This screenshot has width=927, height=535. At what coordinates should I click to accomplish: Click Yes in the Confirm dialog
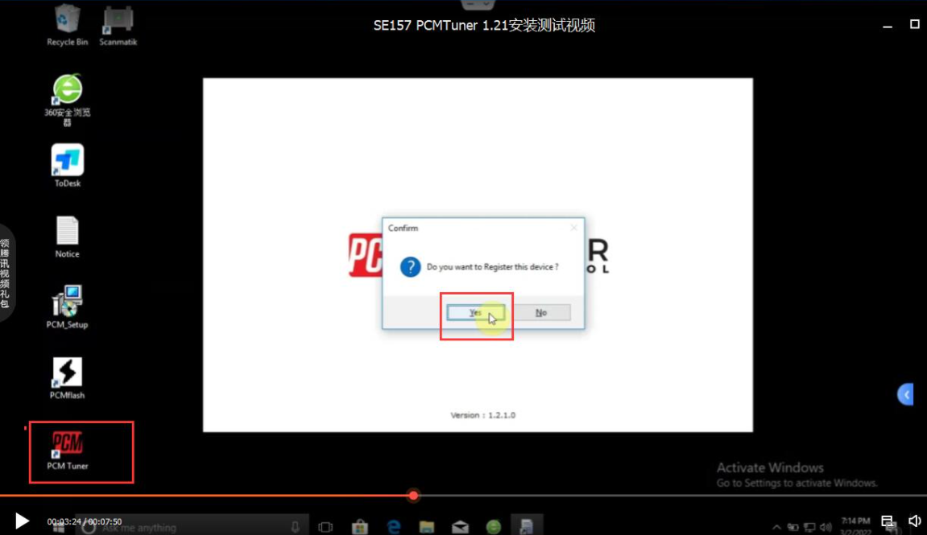click(x=476, y=312)
